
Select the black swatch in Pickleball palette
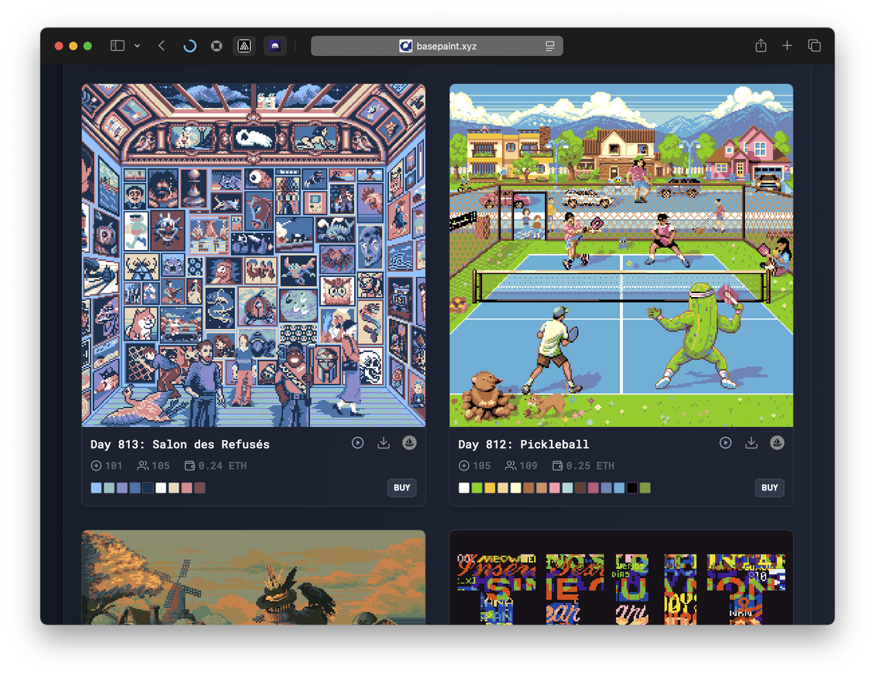tap(632, 488)
